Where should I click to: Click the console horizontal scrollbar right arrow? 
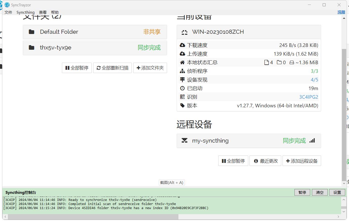tap(338, 217)
